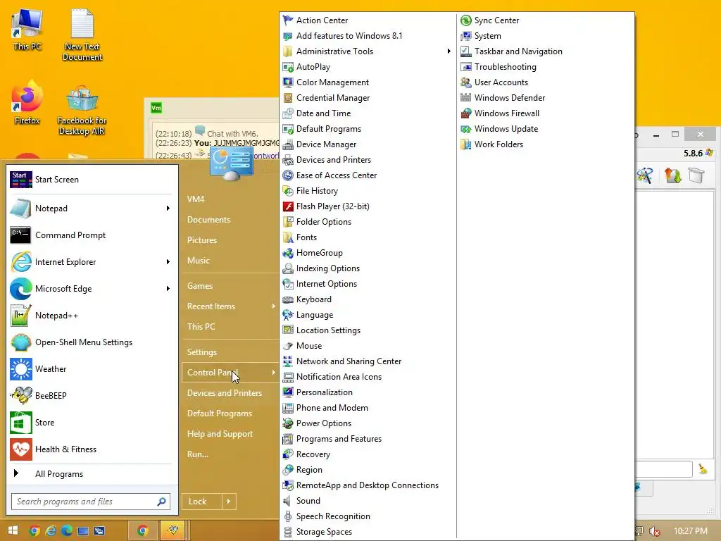Click Chrome icon in taskbar quick launch
The height and width of the screenshot is (541, 721).
[34, 530]
